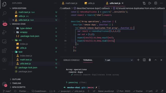
Task: Split the terminal panel
Action: point(144,60)
